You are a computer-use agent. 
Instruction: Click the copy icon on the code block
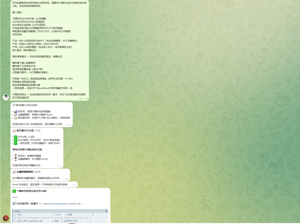[106, 211]
